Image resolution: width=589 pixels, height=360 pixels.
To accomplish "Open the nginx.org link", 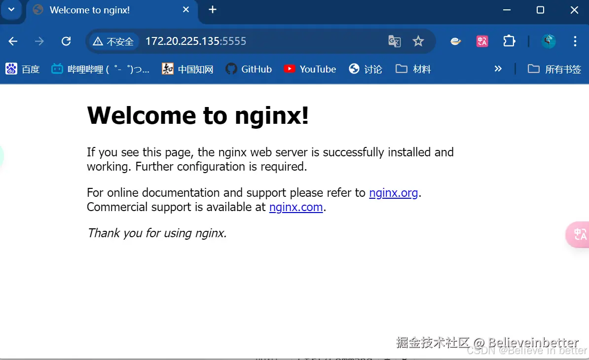I will point(393,192).
